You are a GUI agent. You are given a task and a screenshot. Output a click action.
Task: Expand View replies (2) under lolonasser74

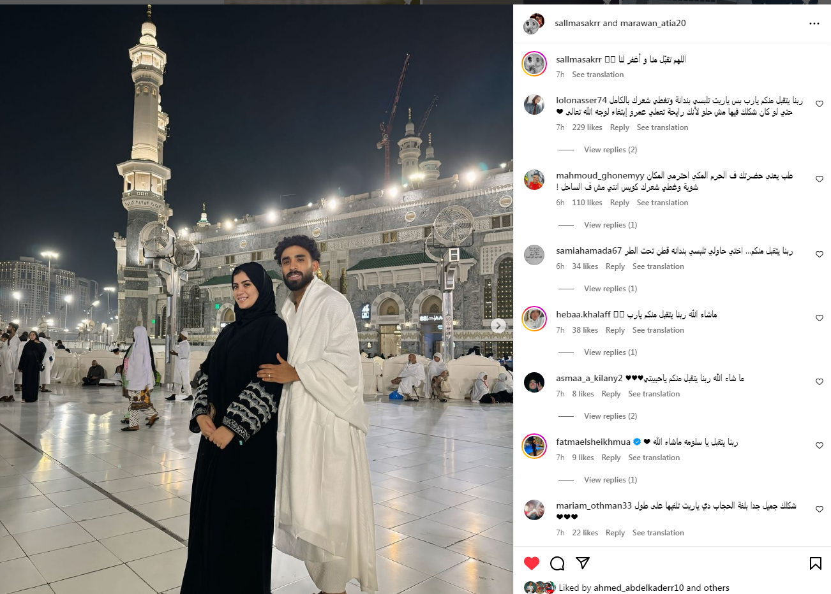610,150
